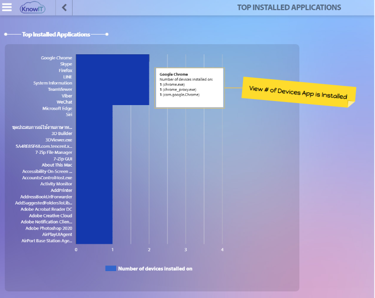Select the Viber label
Image resolution: width=375 pixels, height=298 pixels.
pos(67,96)
